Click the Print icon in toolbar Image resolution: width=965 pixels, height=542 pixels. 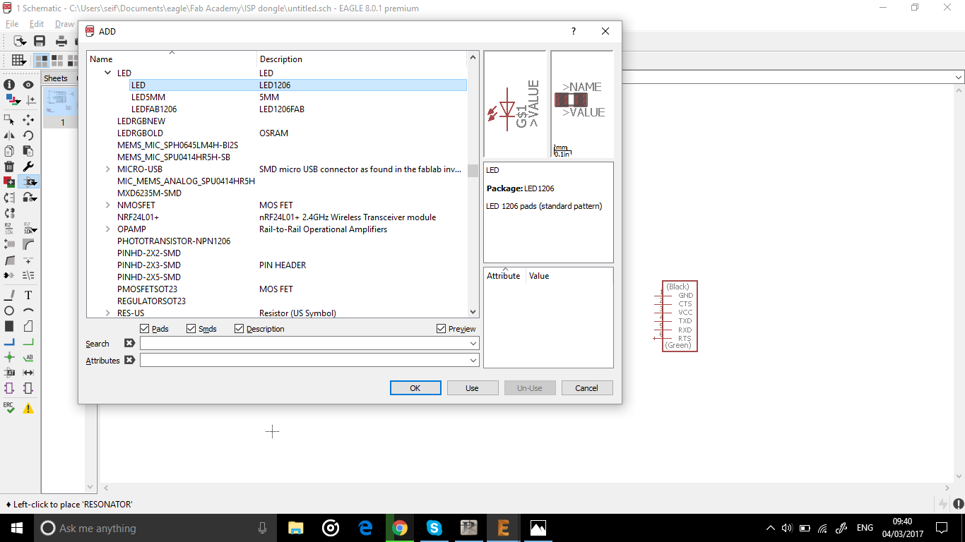pyautogui.click(x=61, y=41)
